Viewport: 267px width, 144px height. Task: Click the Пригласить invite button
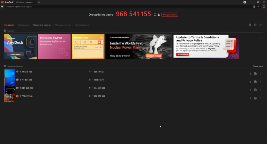[170, 15]
